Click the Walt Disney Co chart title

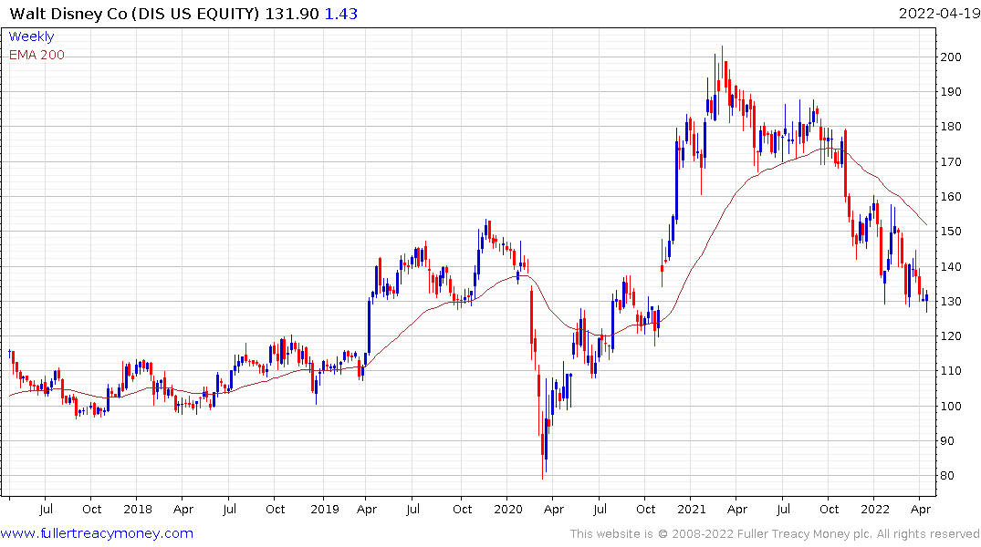pyautogui.click(x=134, y=14)
